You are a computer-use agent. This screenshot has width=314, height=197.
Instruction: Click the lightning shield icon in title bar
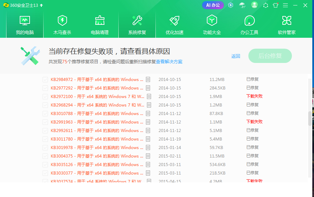tap(231, 5)
